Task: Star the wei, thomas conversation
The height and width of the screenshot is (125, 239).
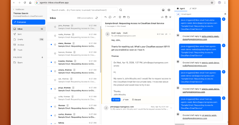Action: pos(55,80)
